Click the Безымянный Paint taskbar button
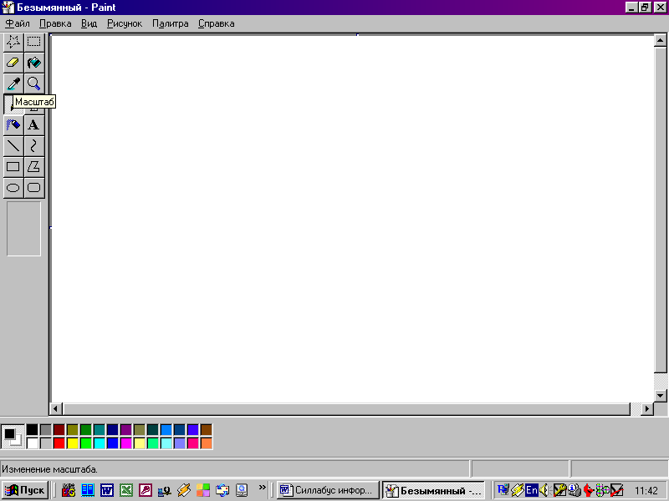 pos(433,490)
